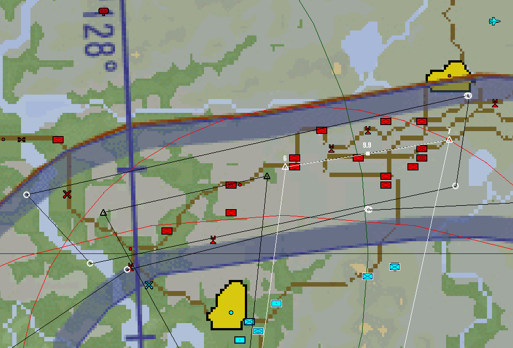Select the cyan friendly aircraft icon
This screenshot has height=348, width=513.
pos(494,22)
